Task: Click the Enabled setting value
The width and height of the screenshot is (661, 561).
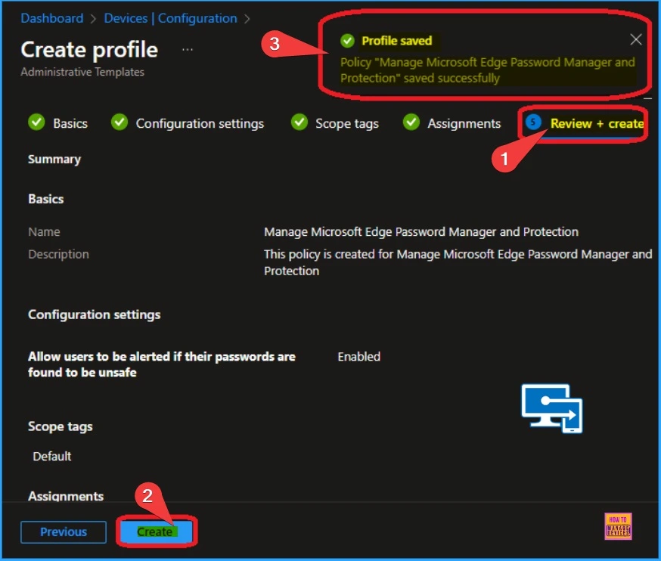Action: (358, 357)
